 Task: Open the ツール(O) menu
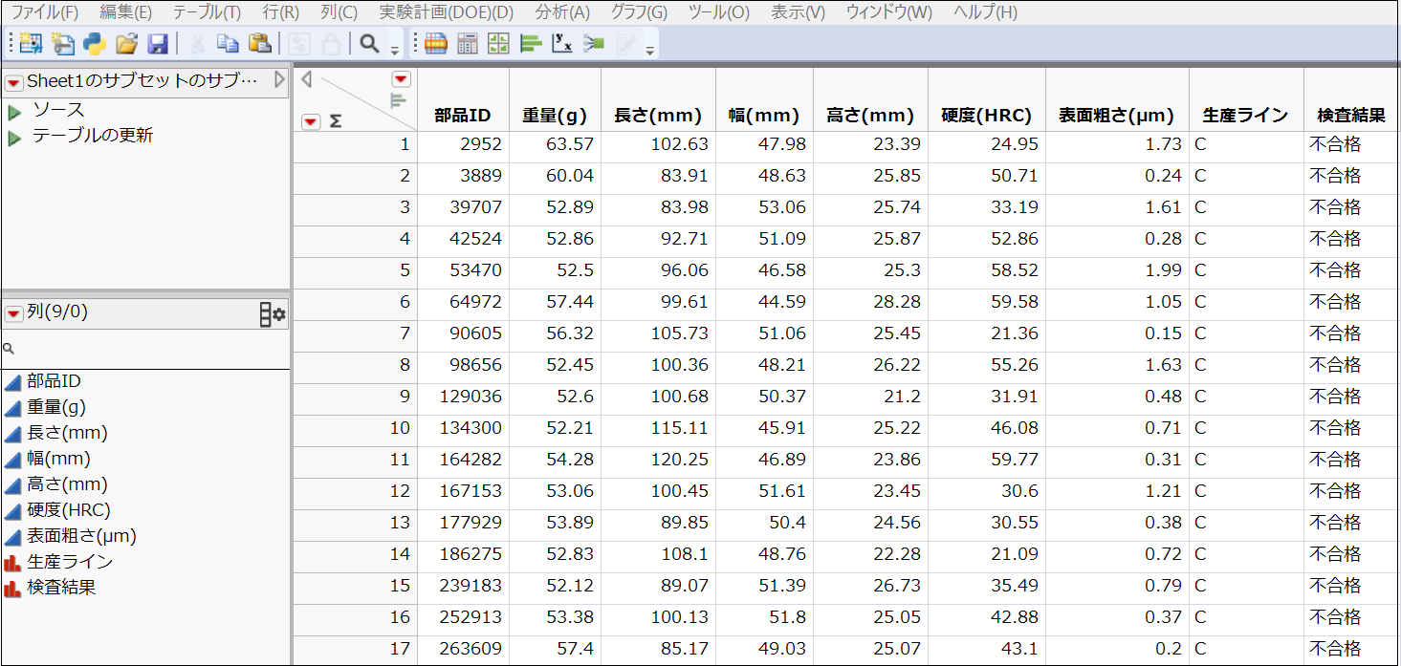click(718, 12)
